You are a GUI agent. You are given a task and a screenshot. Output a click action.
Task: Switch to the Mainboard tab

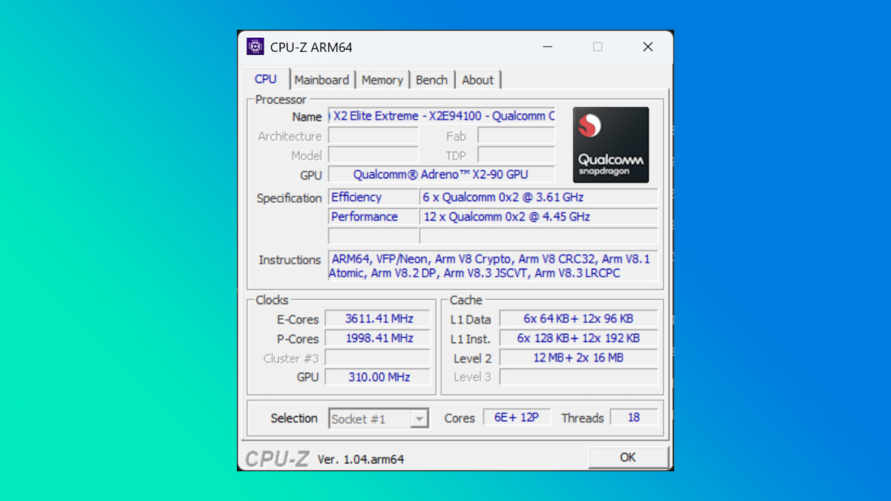(x=322, y=79)
